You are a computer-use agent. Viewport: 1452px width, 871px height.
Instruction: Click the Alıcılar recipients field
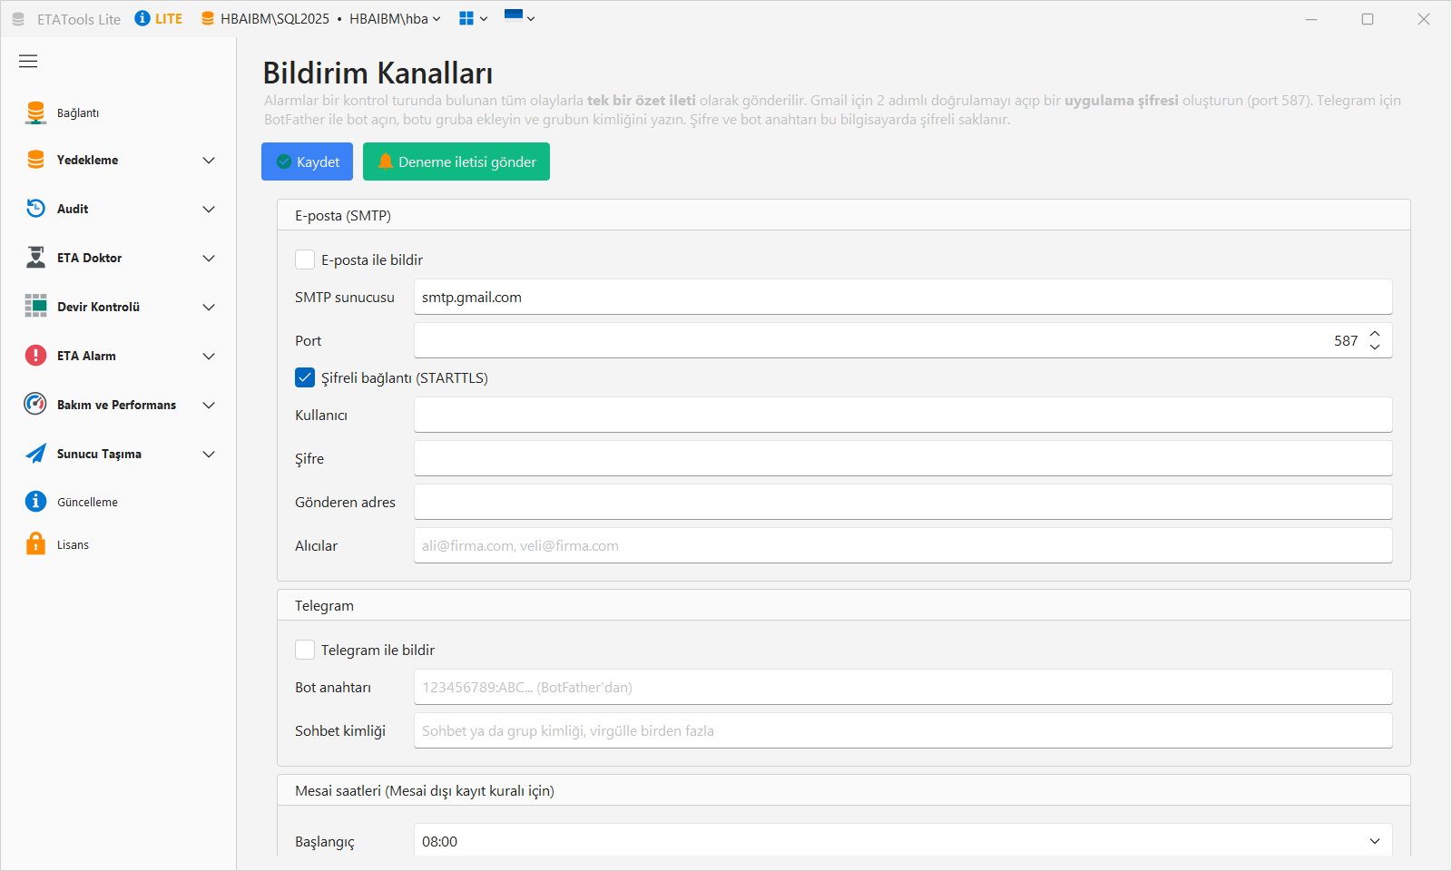[x=903, y=545]
